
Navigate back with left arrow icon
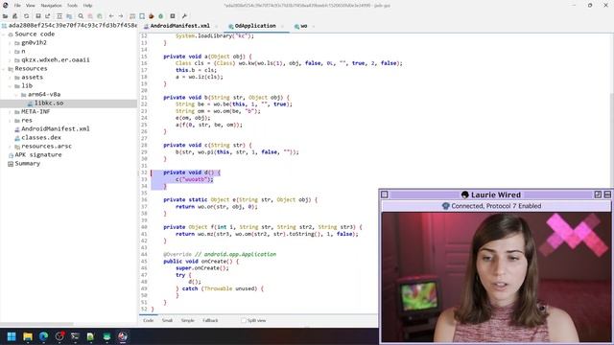[111, 16]
